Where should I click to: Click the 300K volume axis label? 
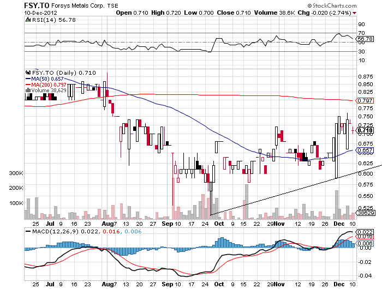pyautogui.click(x=16, y=173)
